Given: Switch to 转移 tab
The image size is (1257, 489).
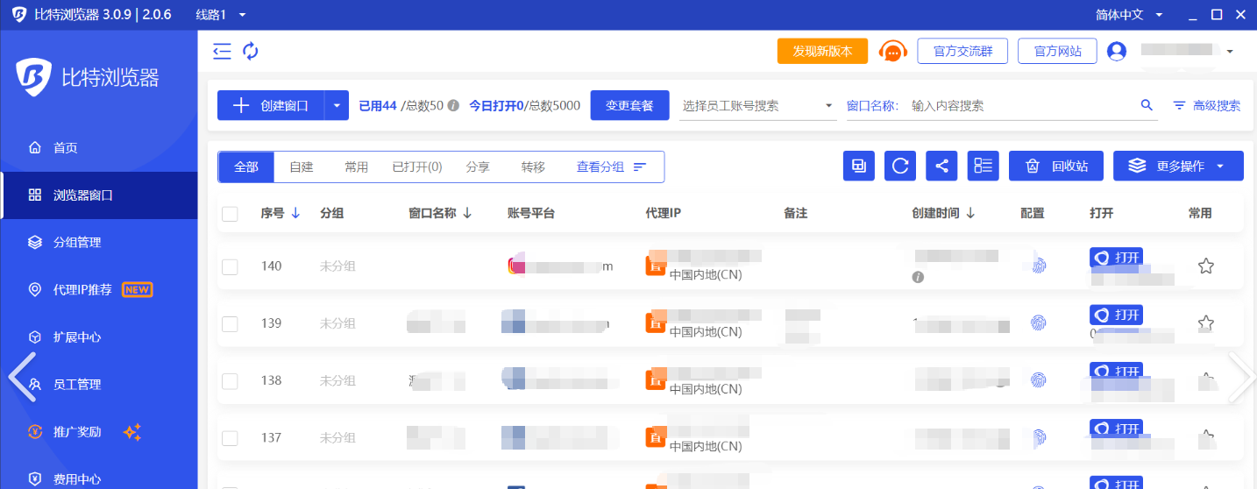Looking at the screenshot, I should [533, 167].
